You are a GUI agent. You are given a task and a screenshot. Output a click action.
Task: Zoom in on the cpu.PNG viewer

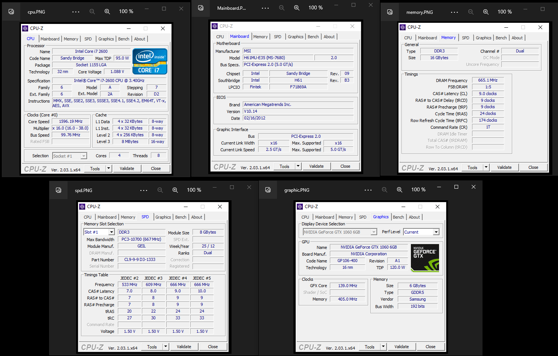tap(107, 12)
